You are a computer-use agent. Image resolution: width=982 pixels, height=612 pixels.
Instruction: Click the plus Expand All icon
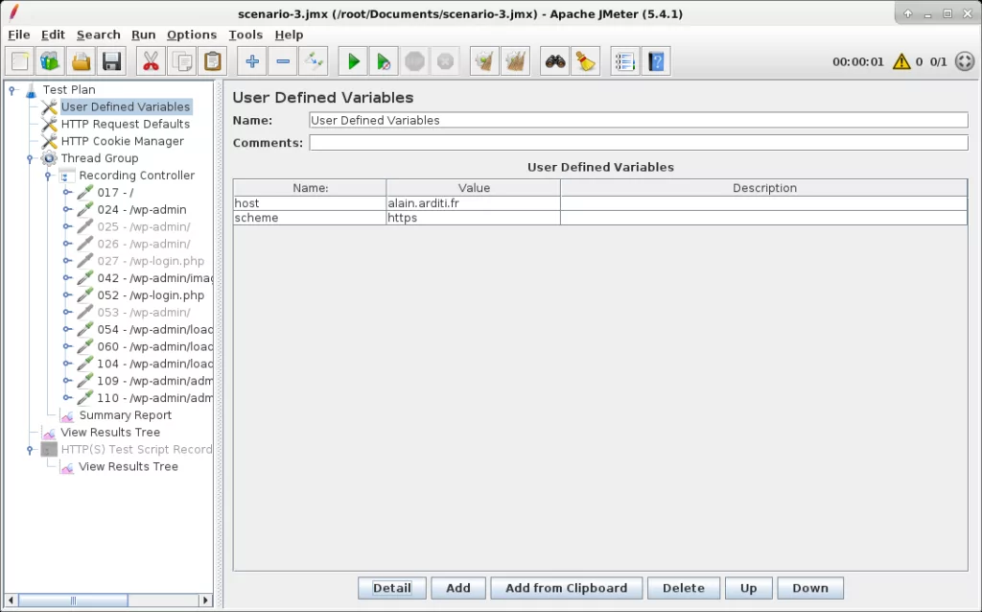click(x=252, y=62)
